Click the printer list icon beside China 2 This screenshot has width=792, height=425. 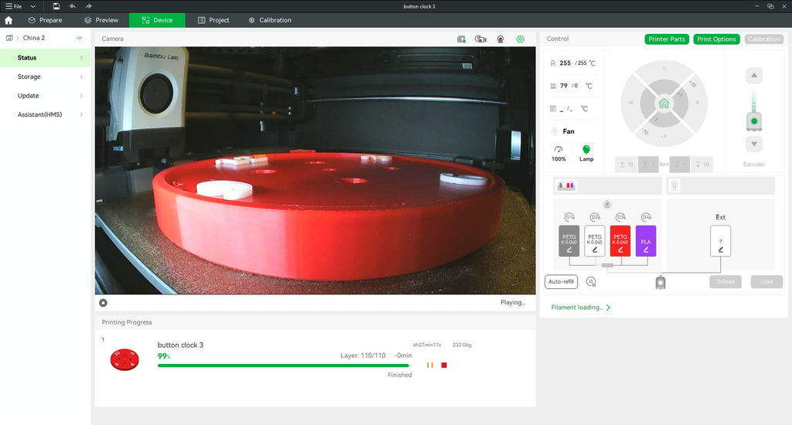pyautogui.click(x=9, y=38)
